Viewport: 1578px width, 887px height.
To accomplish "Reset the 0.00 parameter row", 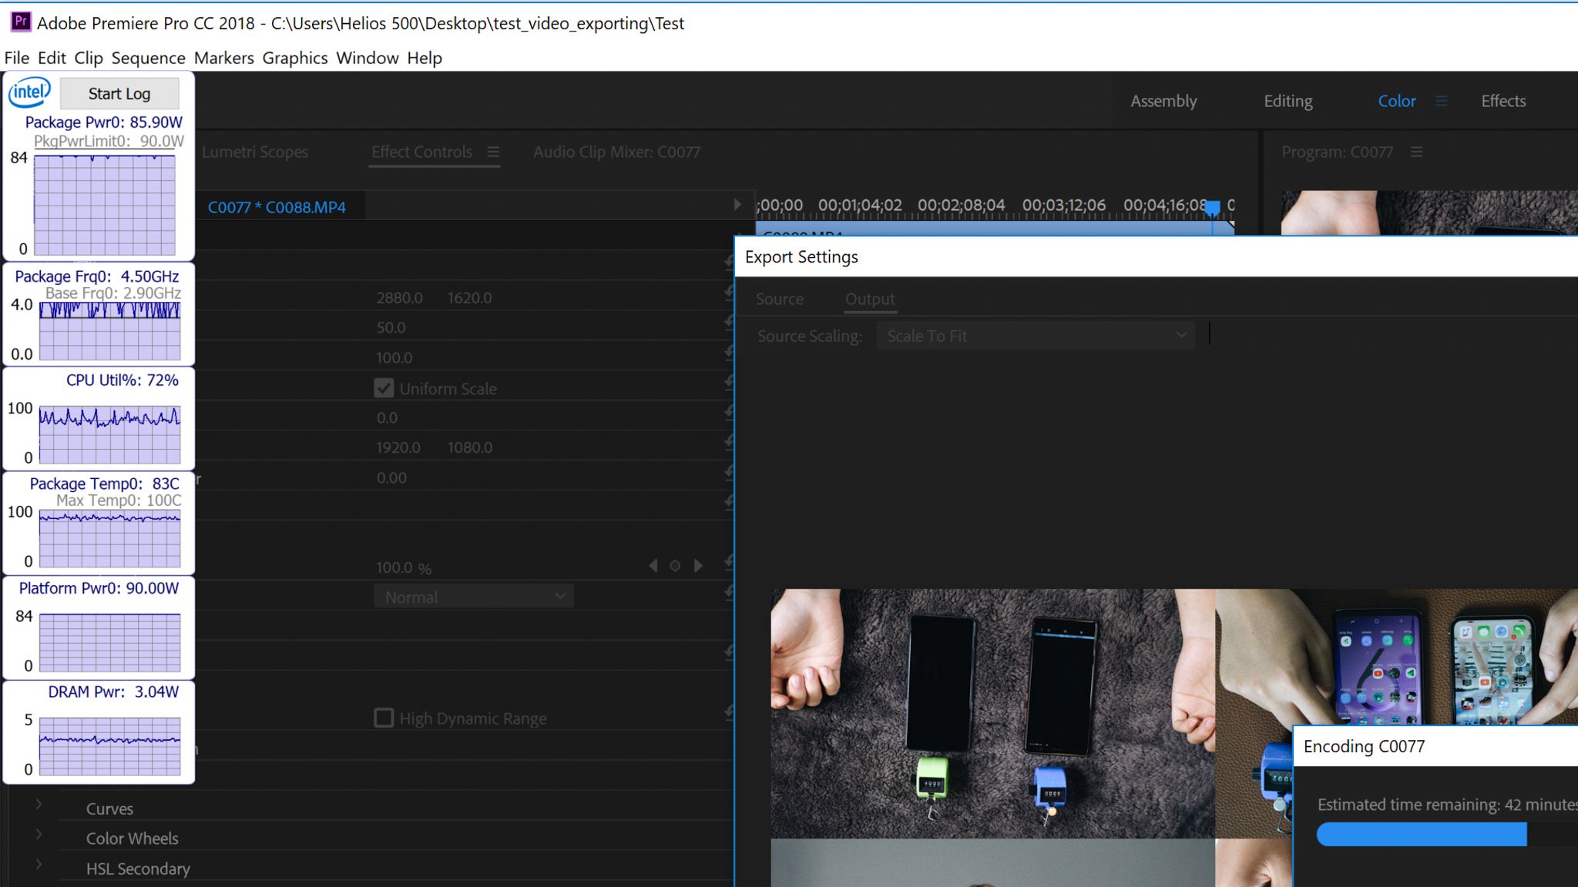I will [x=729, y=473].
